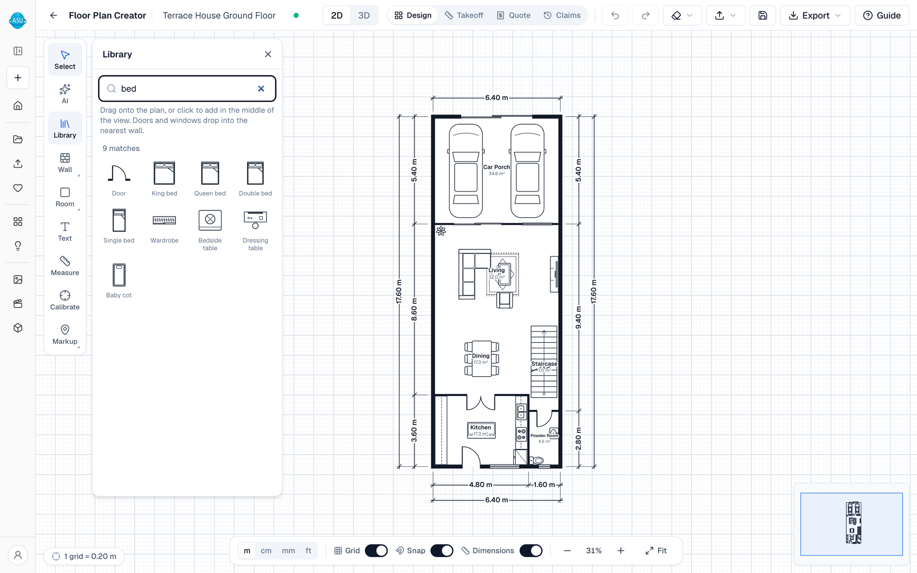Open the Design tab
917x573 pixels.
coord(413,15)
